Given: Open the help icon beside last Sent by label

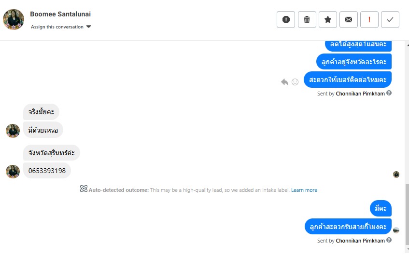Looking at the screenshot, I should point(389,240).
